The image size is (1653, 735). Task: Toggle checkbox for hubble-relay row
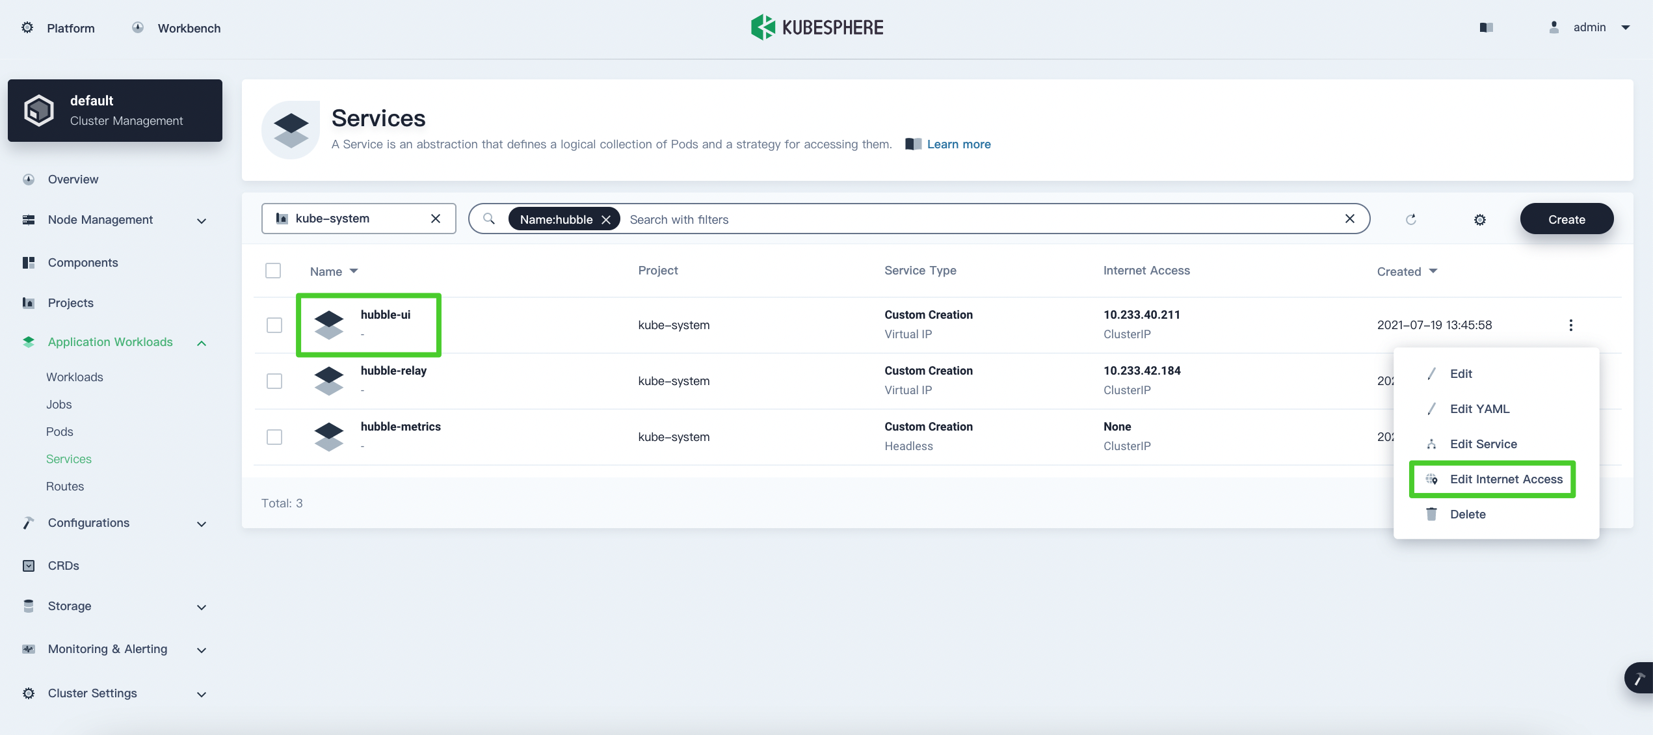click(273, 381)
